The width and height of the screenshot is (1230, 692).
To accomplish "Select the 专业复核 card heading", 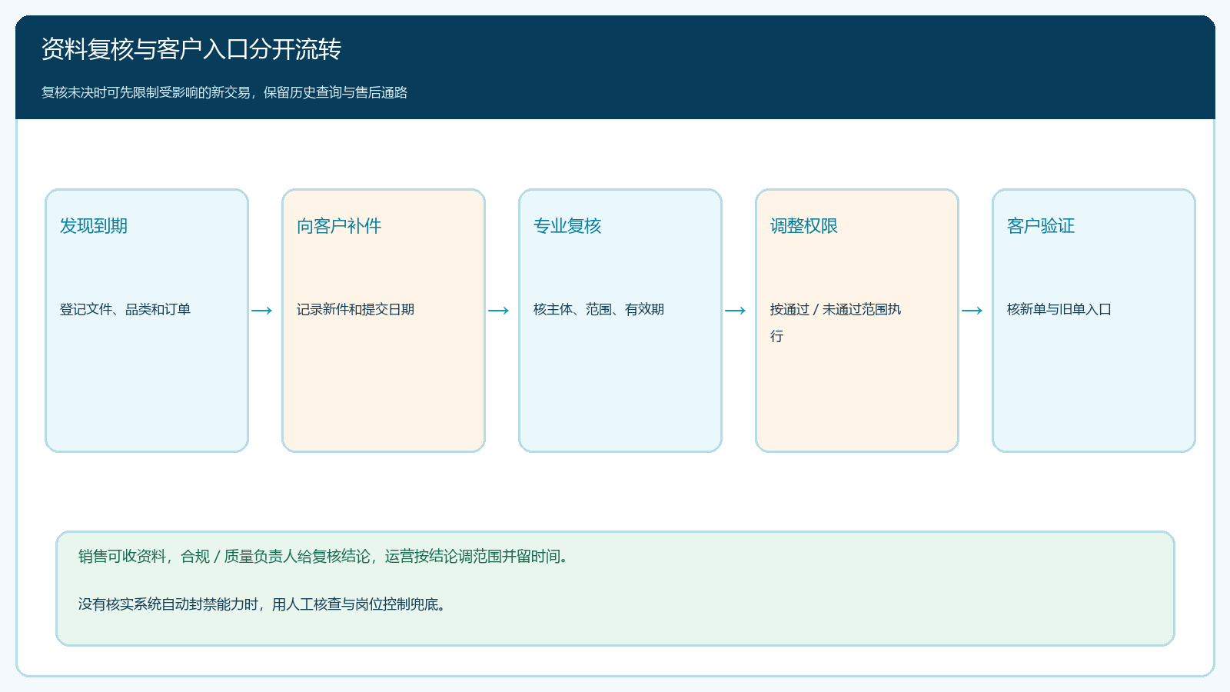I will click(x=567, y=226).
